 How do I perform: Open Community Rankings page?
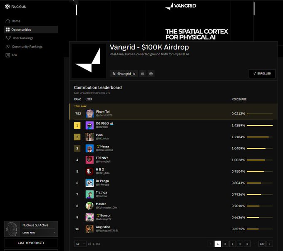pyautogui.click(x=31, y=47)
